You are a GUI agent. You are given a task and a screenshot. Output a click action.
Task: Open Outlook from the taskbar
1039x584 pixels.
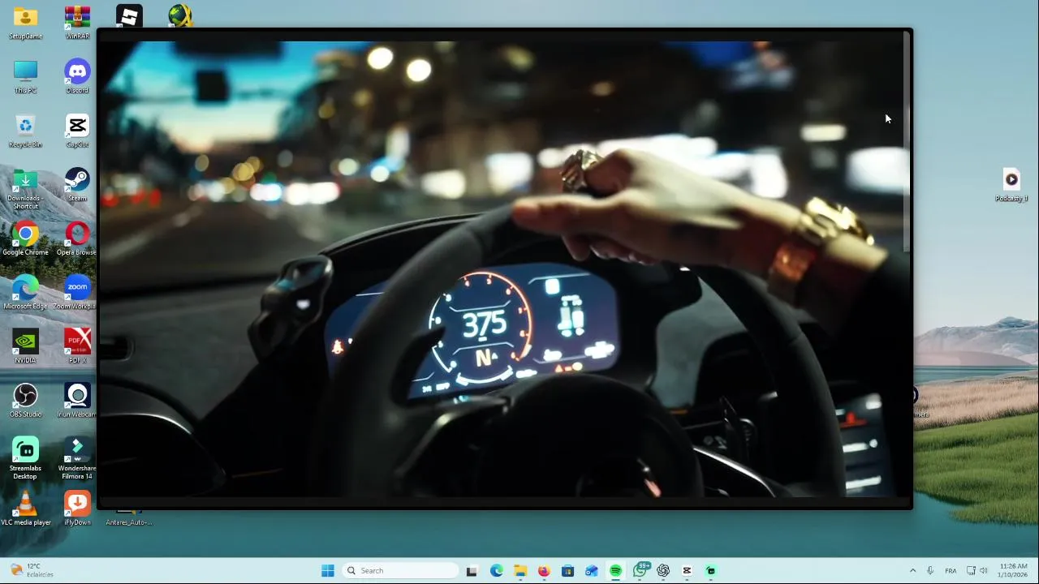point(592,571)
